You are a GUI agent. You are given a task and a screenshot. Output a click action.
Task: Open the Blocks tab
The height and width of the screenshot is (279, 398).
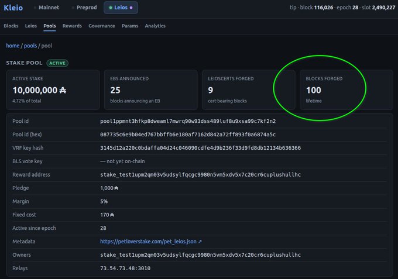coord(11,26)
